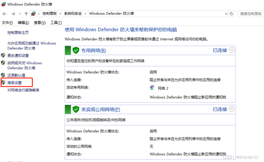Open the recent locations dropdown arrow

point(20,14)
